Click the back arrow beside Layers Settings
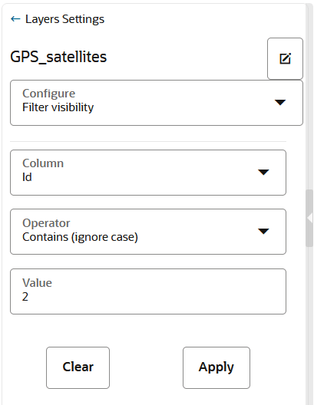 [15, 19]
